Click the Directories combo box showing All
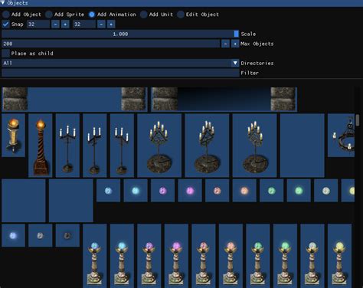The image size is (363, 288). tap(120, 63)
